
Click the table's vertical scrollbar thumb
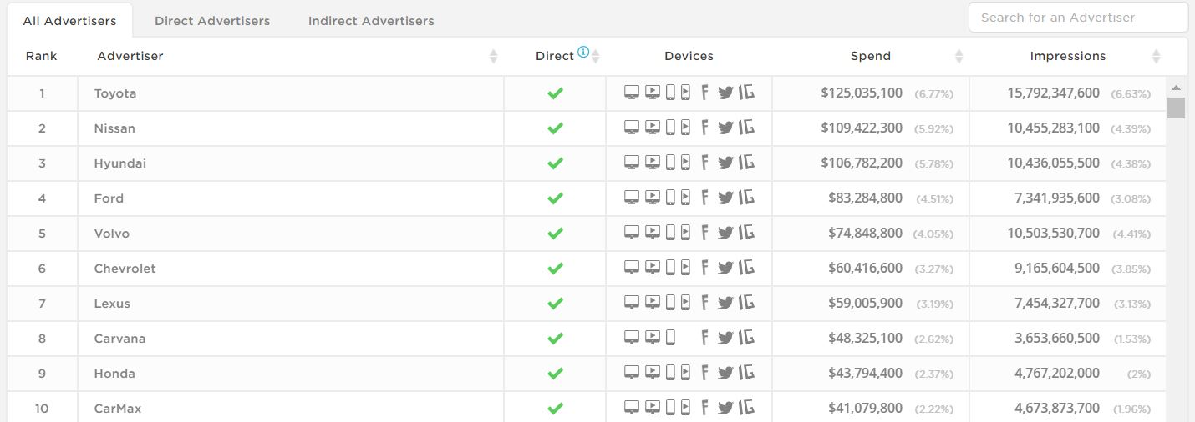click(x=1176, y=108)
